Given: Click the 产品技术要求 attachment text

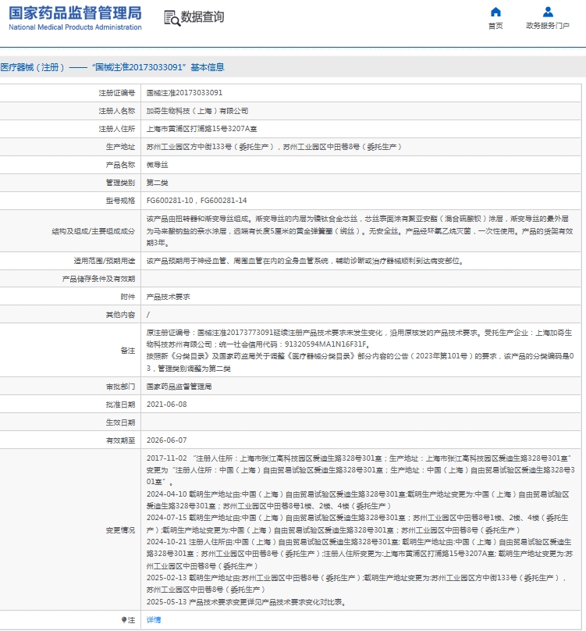Looking at the screenshot, I should 168,297.
